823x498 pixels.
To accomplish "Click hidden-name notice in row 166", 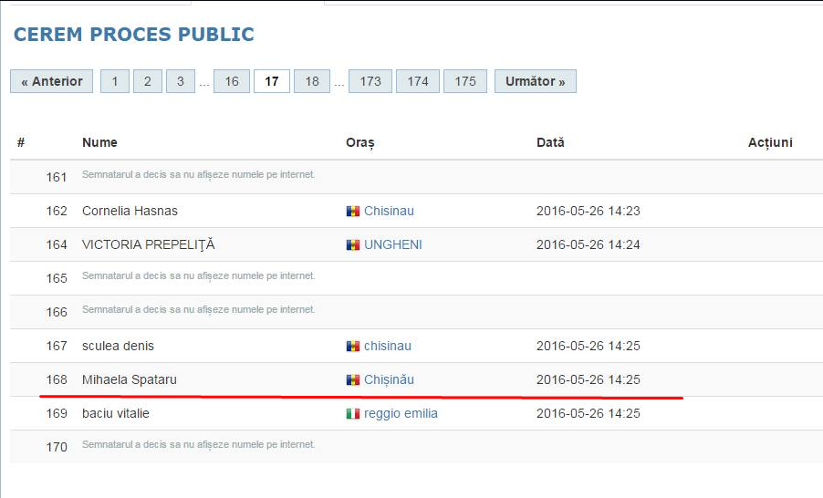I will 198,309.
